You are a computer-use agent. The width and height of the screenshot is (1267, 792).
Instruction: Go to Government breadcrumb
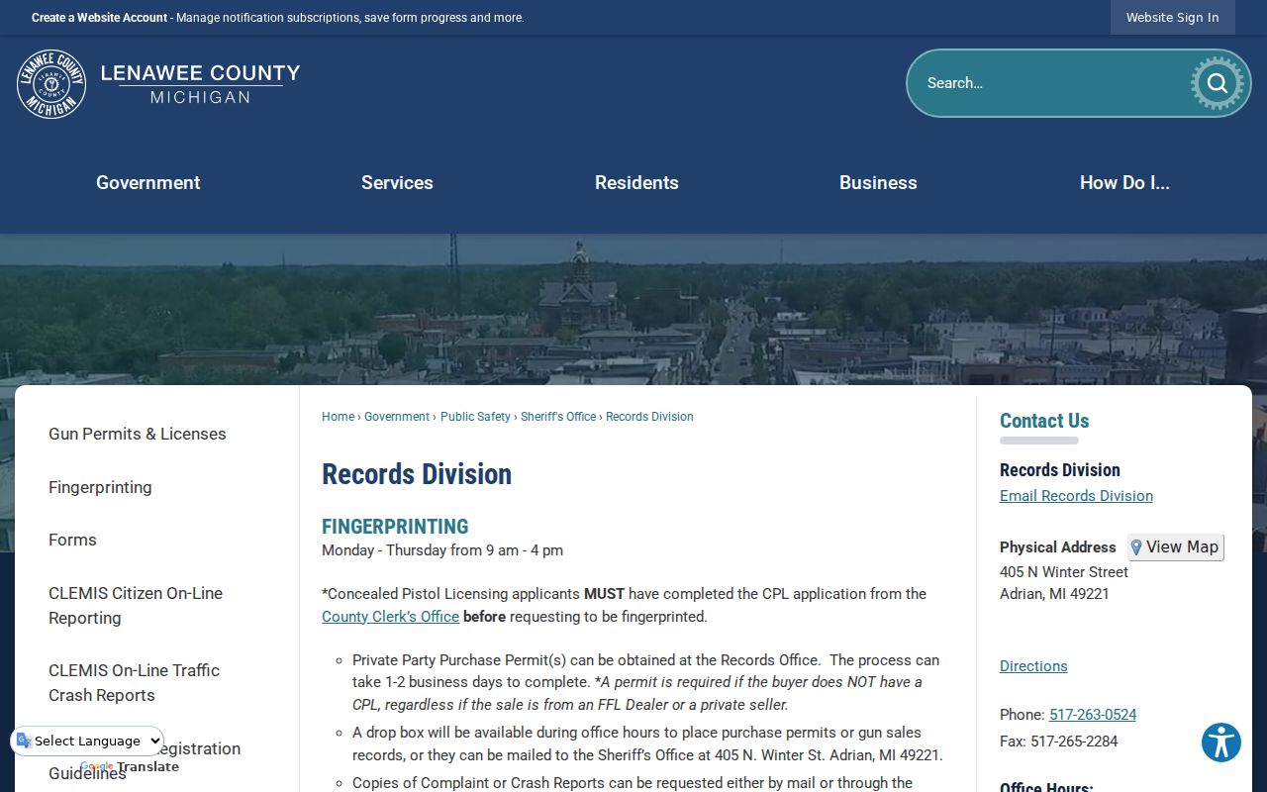(x=397, y=417)
